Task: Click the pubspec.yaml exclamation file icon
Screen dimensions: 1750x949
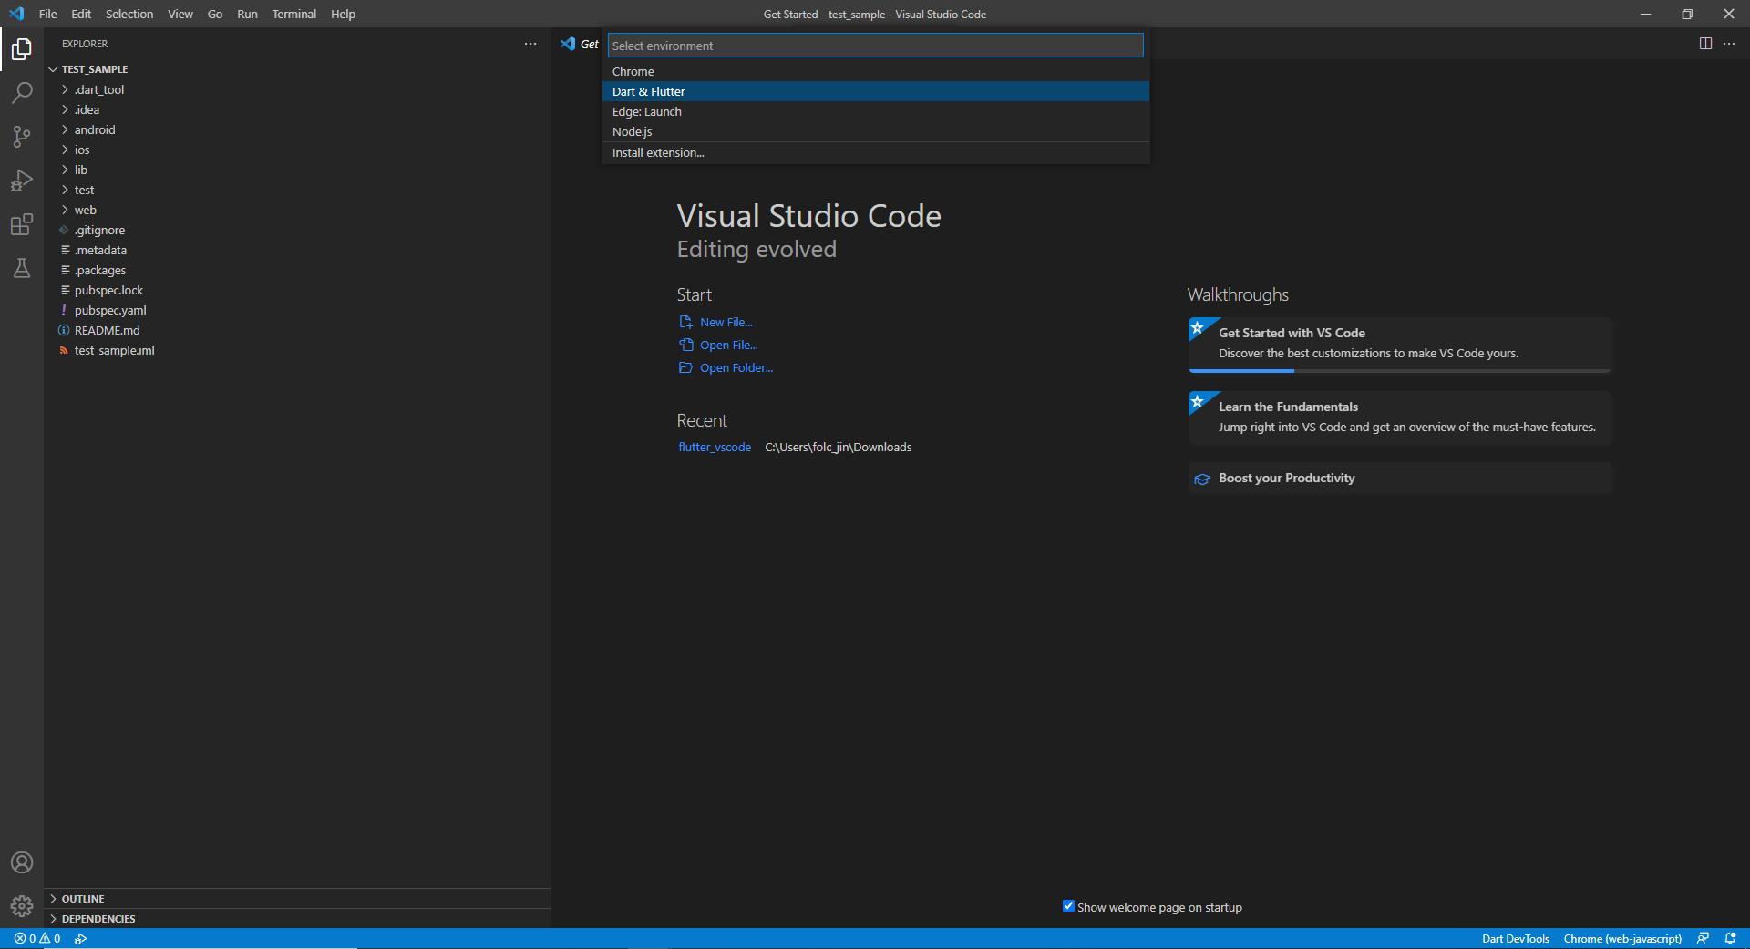Action: 64,310
